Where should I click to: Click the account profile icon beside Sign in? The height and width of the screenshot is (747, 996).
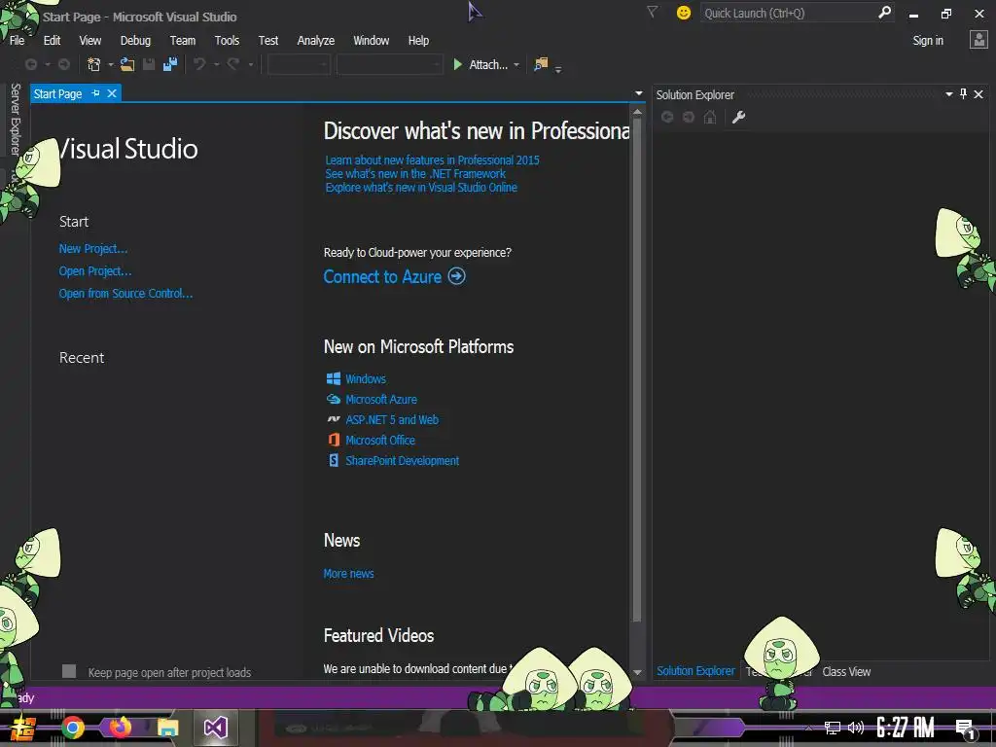tap(978, 40)
